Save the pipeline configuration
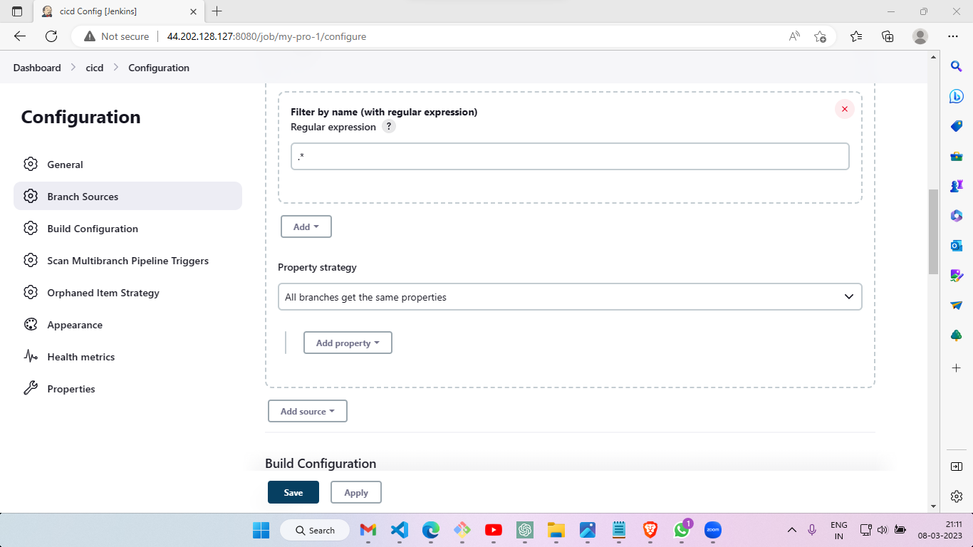Viewport: 973px width, 547px height. tap(293, 491)
